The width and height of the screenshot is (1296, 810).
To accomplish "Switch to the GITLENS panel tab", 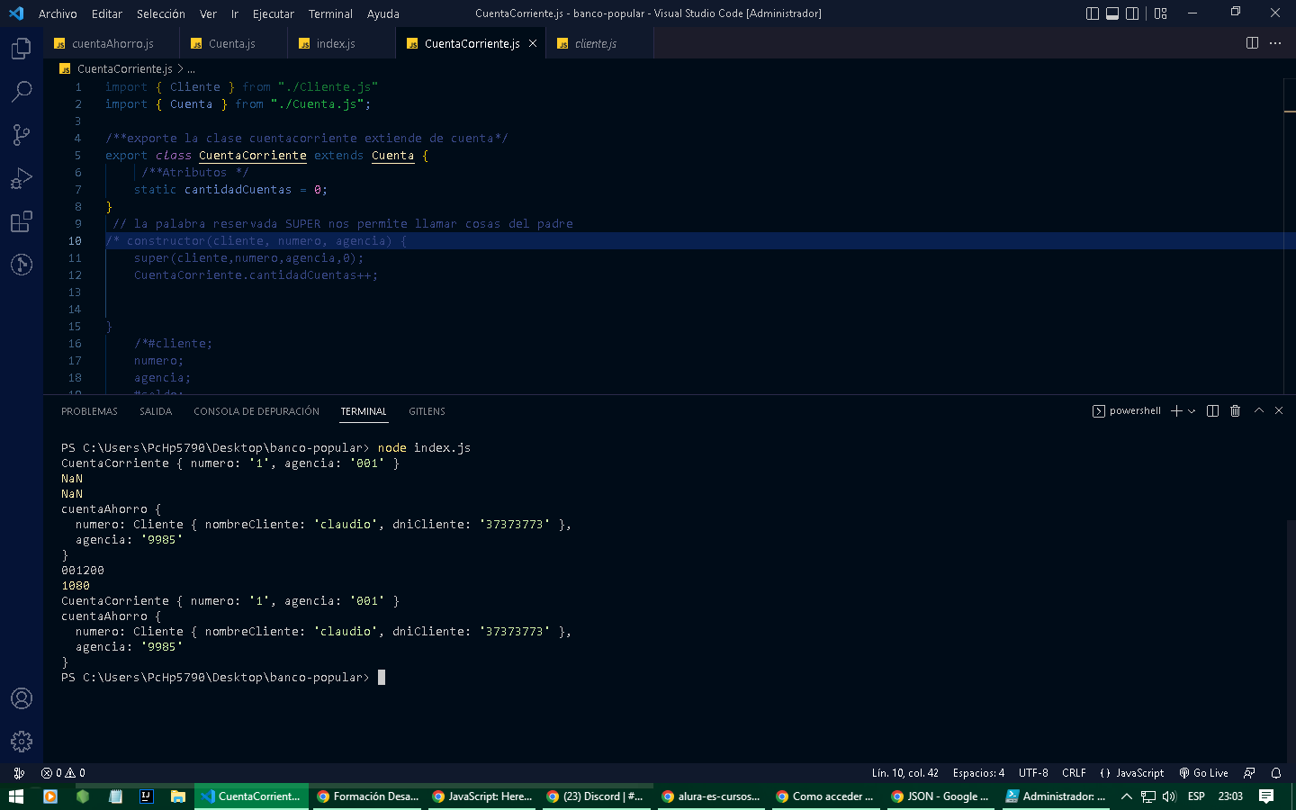I will click(x=427, y=411).
